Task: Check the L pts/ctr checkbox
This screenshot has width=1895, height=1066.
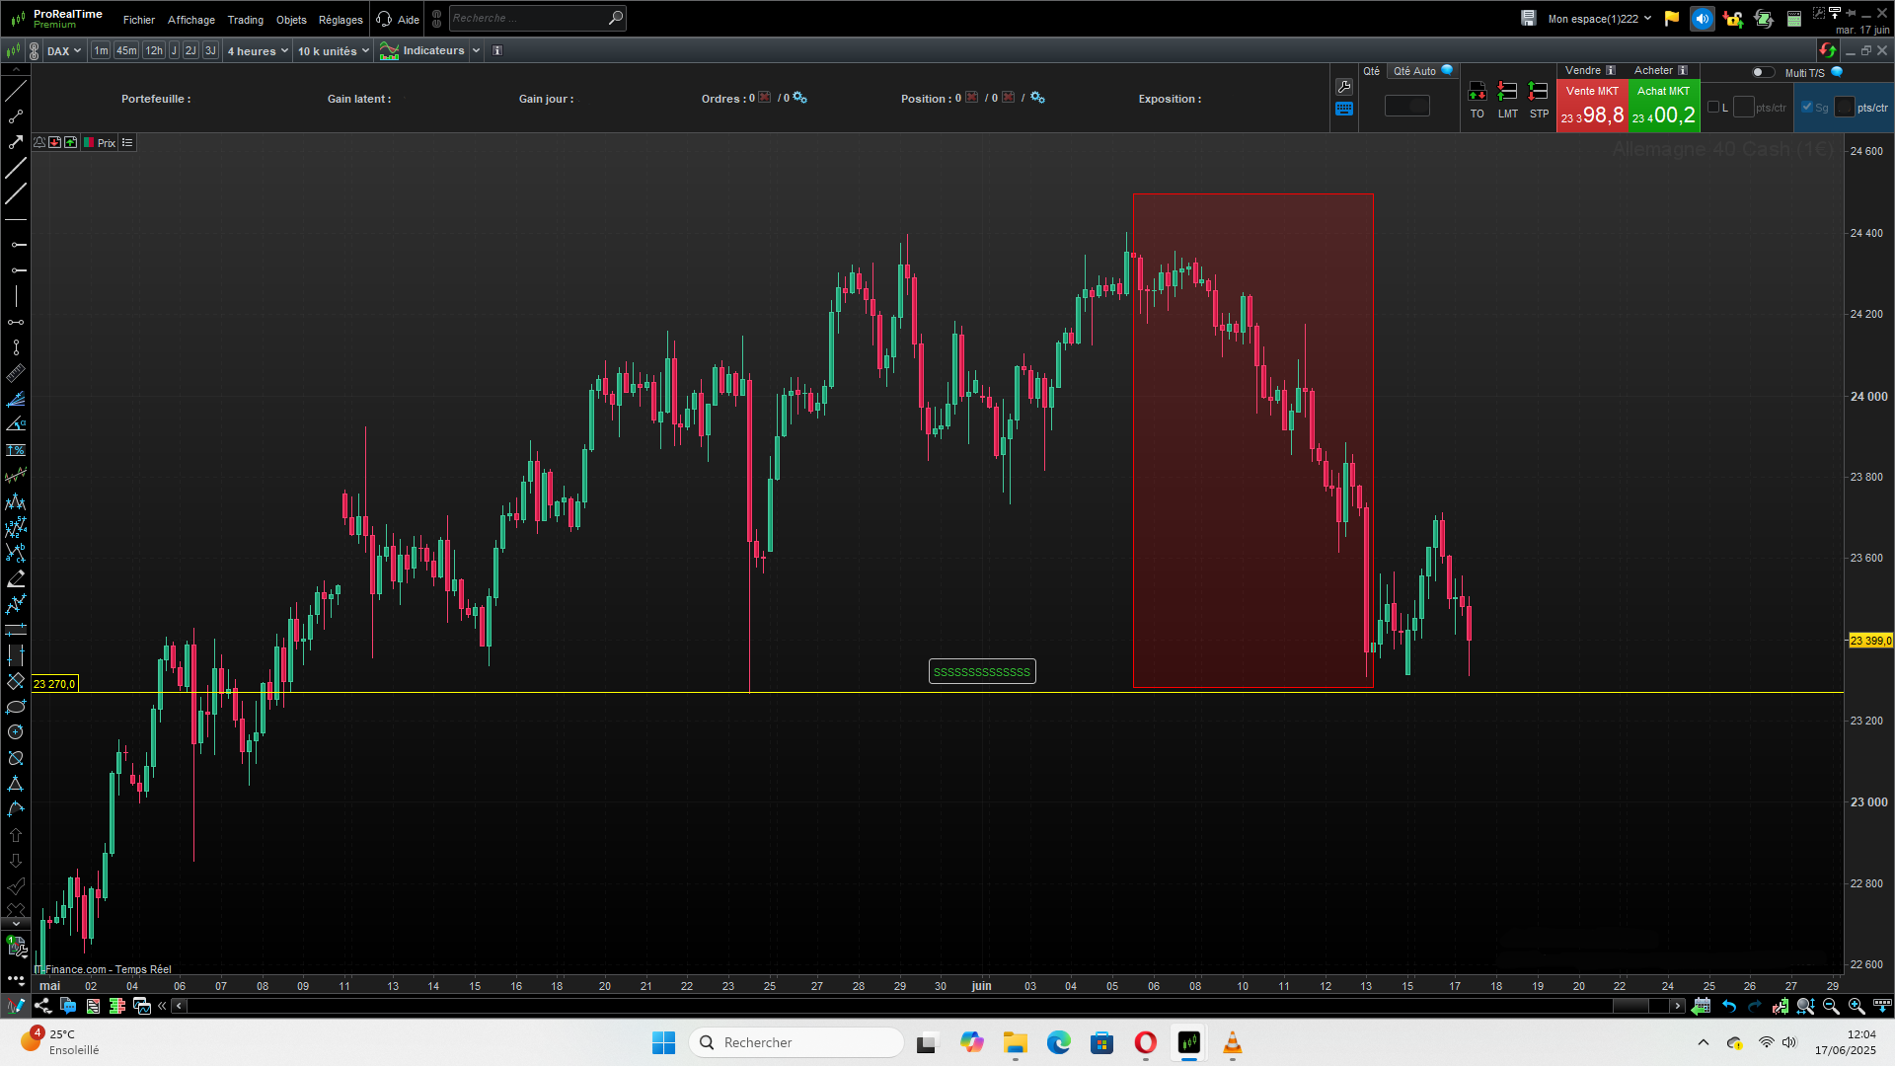Action: pos(1713,108)
